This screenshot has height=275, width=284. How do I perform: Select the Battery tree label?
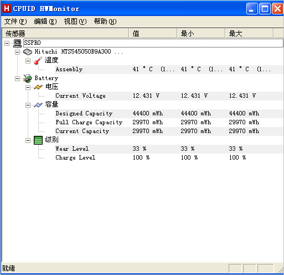pos(47,78)
